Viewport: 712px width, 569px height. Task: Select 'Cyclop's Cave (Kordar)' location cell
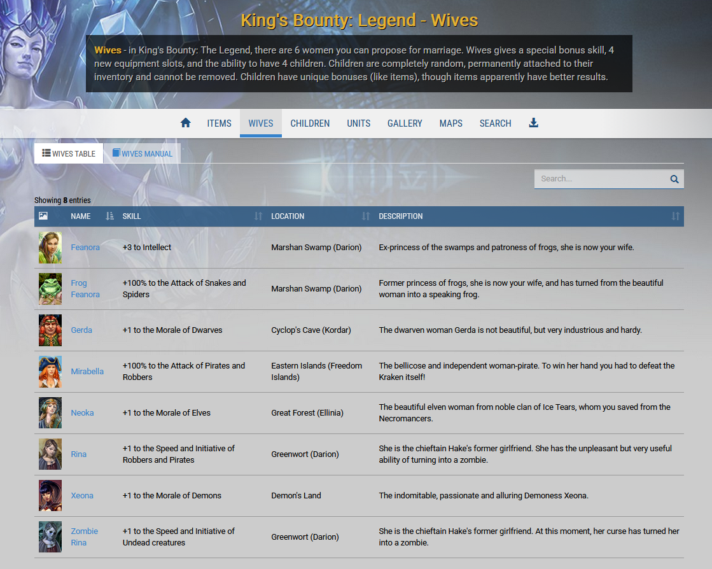pos(311,330)
